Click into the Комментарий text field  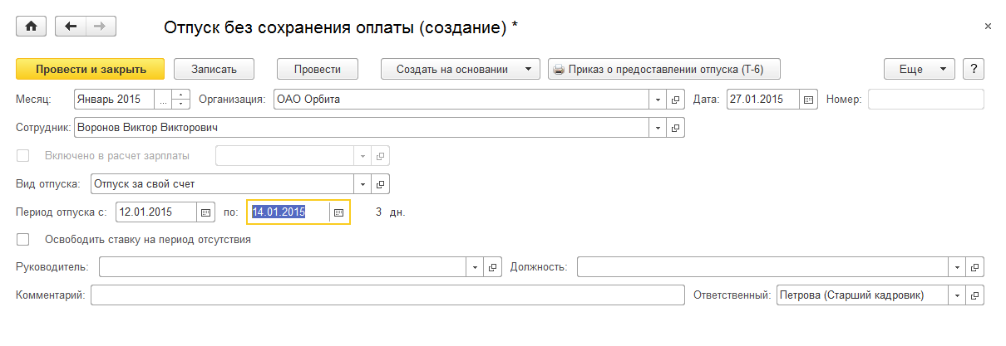click(387, 295)
